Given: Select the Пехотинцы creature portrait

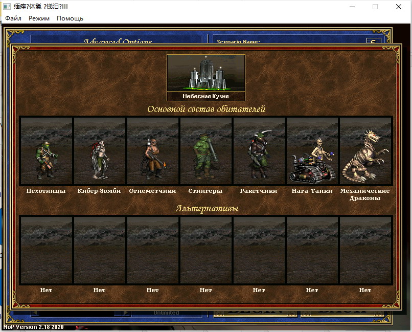Looking at the screenshot, I should (46, 151).
